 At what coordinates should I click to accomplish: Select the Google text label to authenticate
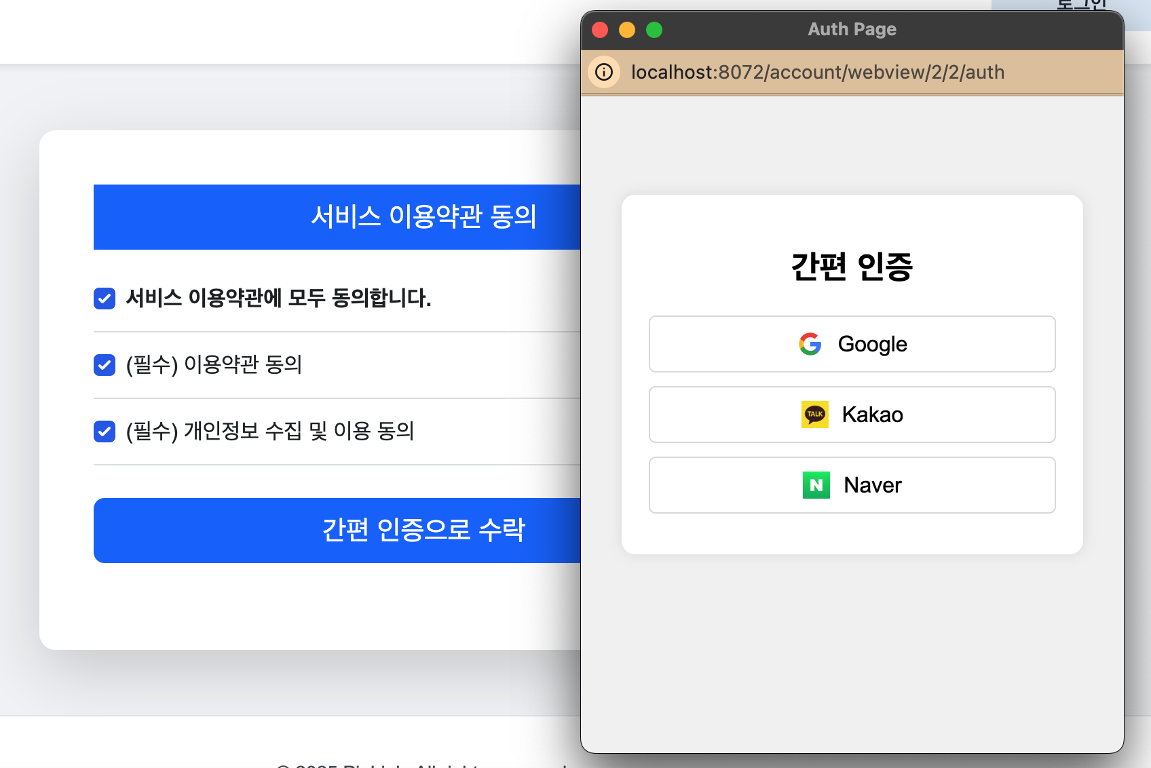click(872, 344)
